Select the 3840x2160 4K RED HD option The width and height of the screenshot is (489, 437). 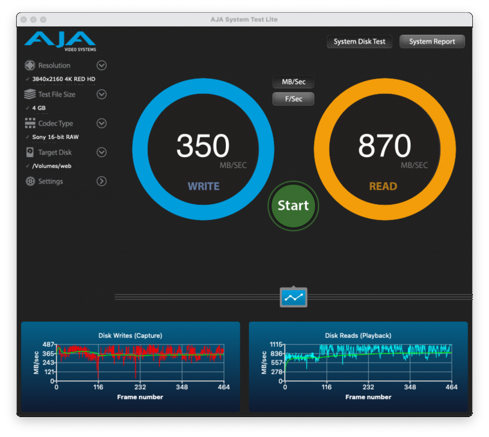pos(64,79)
